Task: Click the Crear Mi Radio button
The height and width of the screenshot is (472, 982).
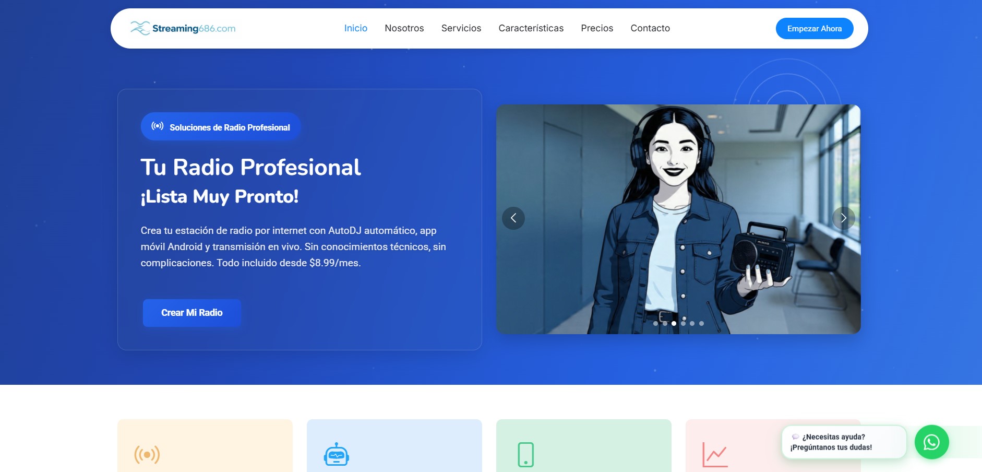Action: tap(191, 313)
